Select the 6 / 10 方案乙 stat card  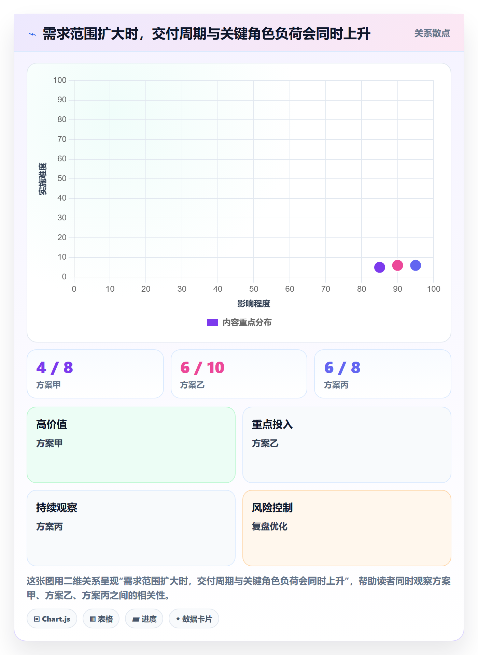click(x=239, y=374)
